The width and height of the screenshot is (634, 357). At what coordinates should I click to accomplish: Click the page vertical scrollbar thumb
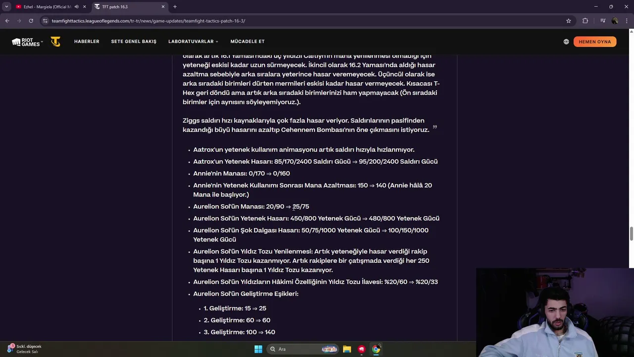(631, 233)
